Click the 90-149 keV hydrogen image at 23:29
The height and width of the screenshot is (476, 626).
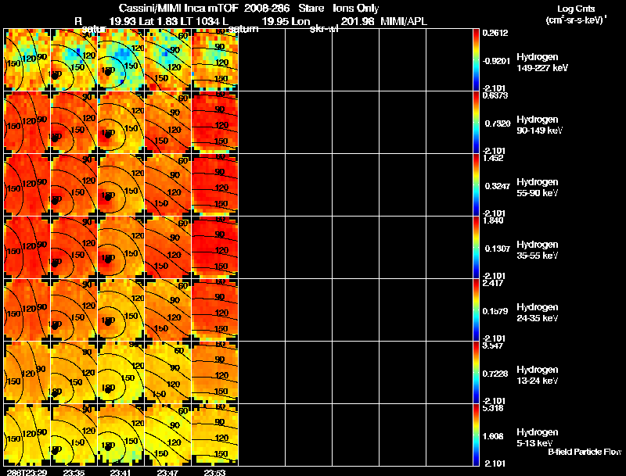coord(27,123)
